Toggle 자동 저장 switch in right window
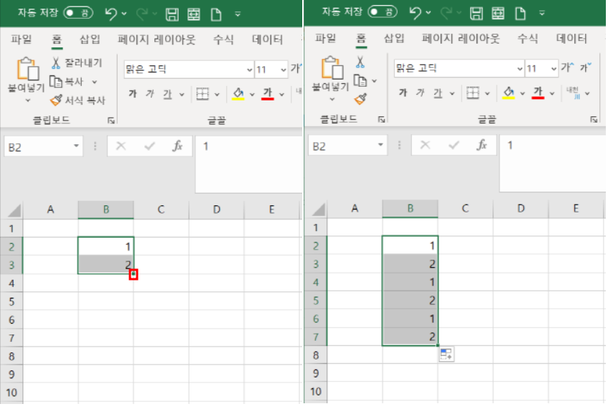 (x=383, y=11)
